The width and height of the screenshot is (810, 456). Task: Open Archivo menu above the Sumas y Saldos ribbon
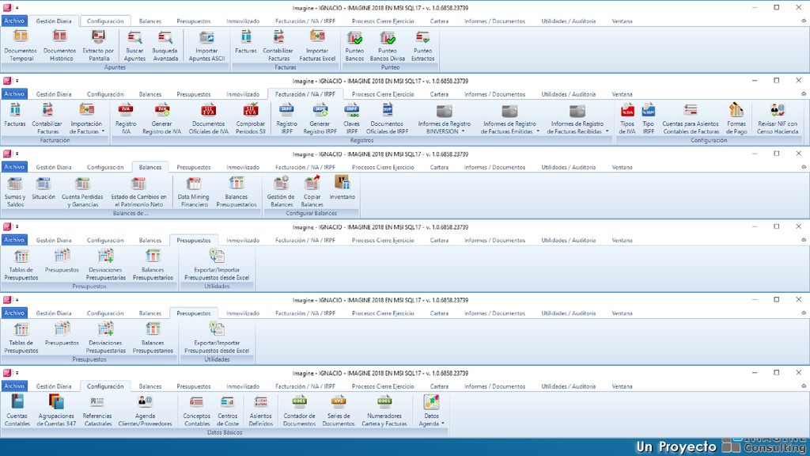pyautogui.click(x=14, y=167)
